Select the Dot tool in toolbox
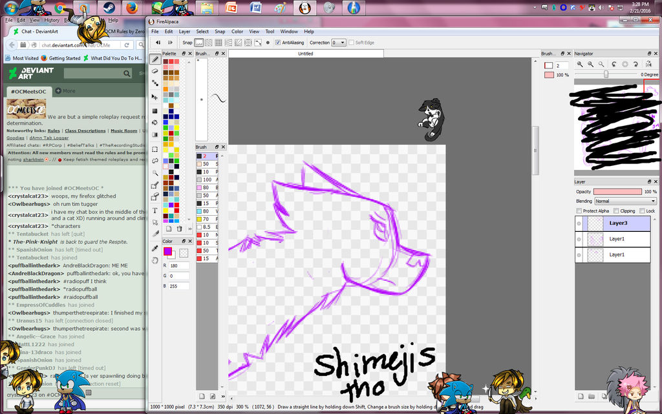Image resolution: width=662 pixels, height=414 pixels. (155, 83)
